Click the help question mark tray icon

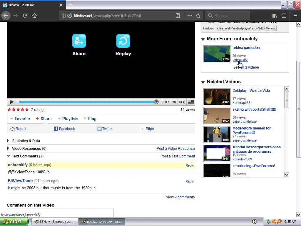pos(254,222)
